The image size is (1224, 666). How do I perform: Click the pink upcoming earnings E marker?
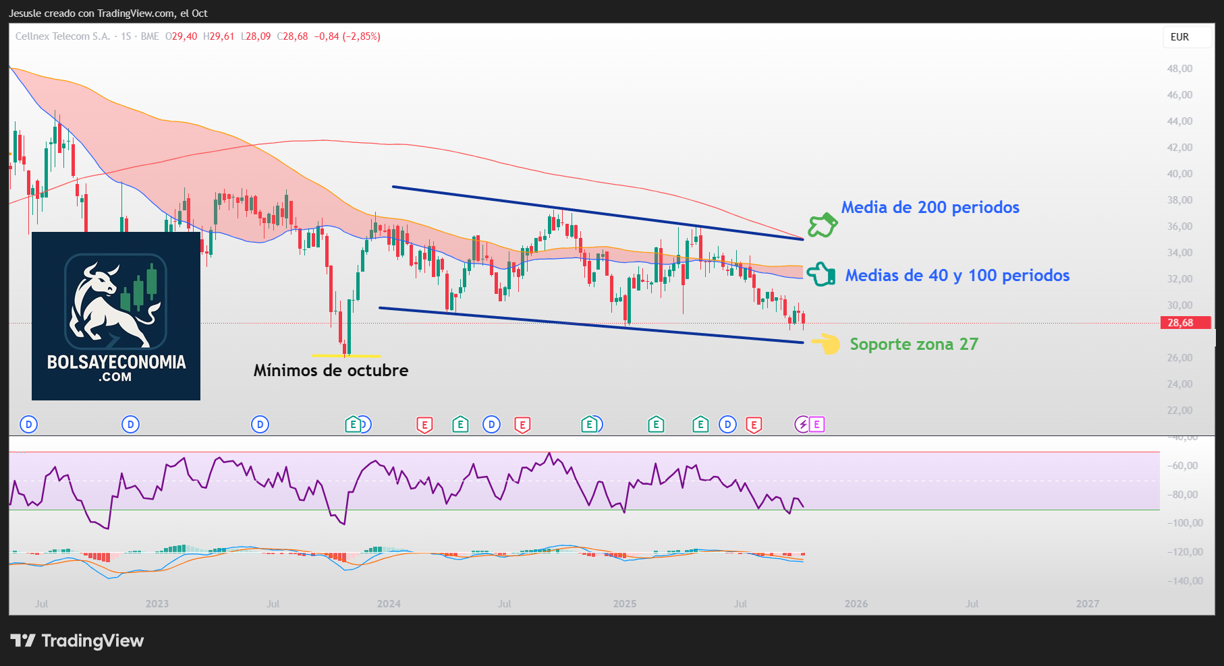(x=817, y=424)
